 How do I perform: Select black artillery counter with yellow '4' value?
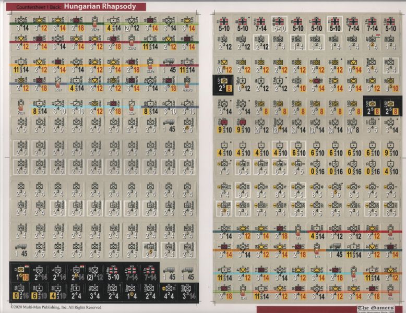[x=58, y=292]
